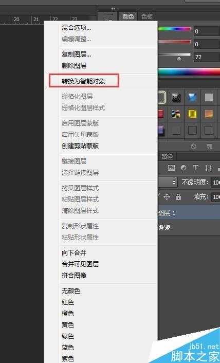Click the 填充 fill value field
220x363 pixels.
pos(215,197)
